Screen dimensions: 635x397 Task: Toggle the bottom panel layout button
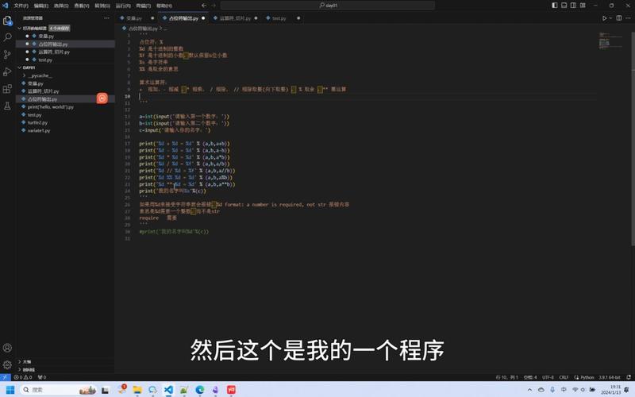pos(564,6)
